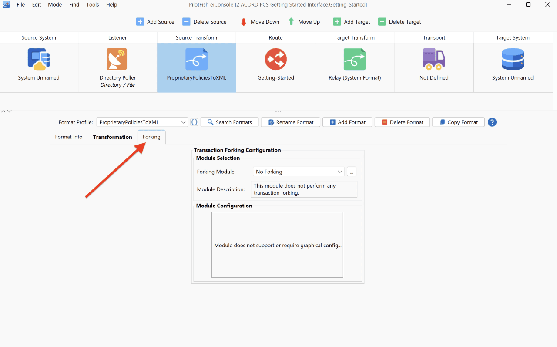The height and width of the screenshot is (347, 557).
Task: Click the 'Directory / File' listener subtitle
Action: coord(117,85)
